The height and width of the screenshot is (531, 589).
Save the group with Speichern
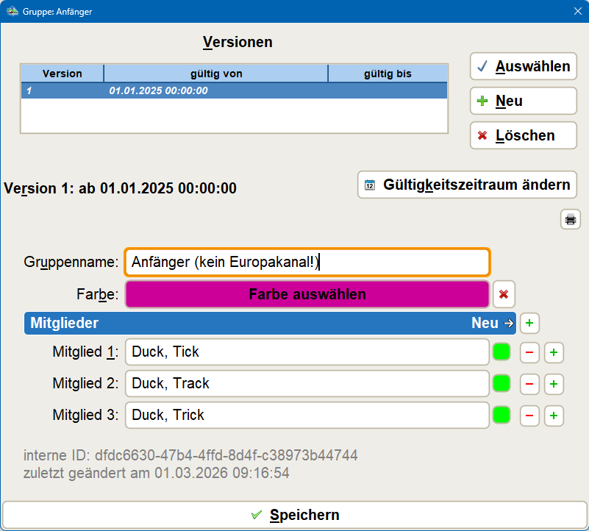[294, 515]
